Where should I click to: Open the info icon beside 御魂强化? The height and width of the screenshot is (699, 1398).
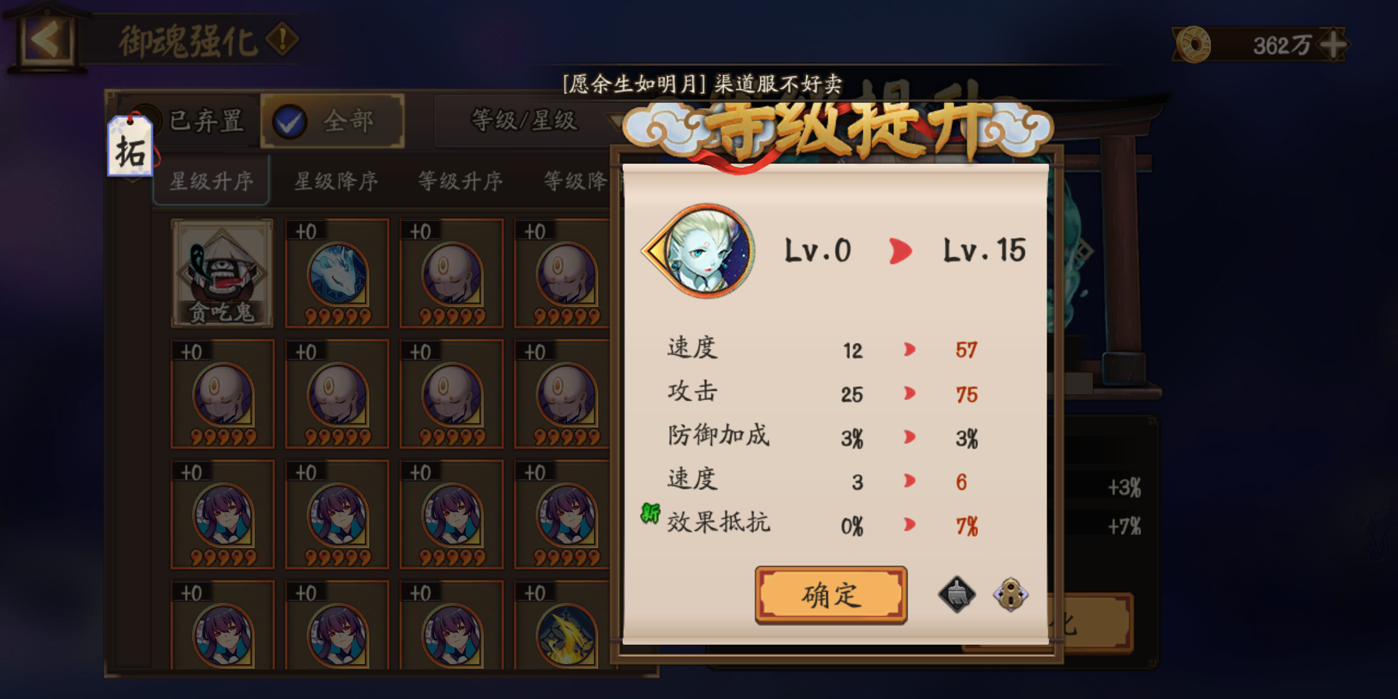282,39
